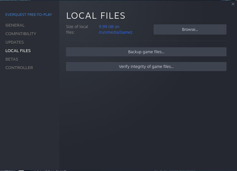The width and height of the screenshot is (237, 171).
Task: Click the divider line above Backup button
Action: 146,41
